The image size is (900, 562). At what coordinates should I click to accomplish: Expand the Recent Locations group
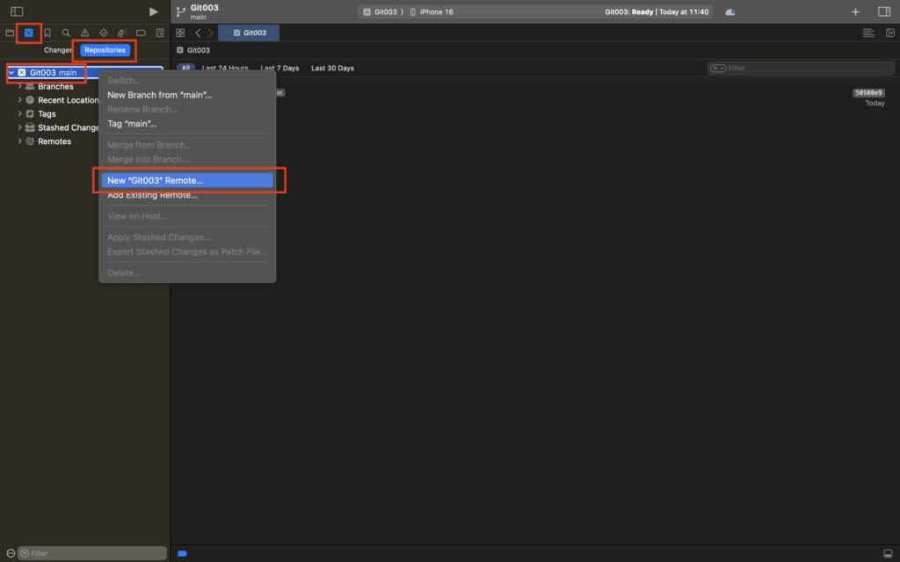pos(19,100)
